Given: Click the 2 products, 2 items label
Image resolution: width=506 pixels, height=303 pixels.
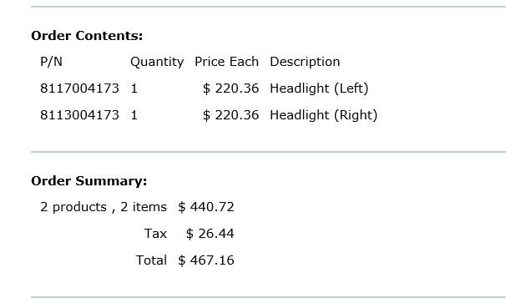Looking at the screenshot, I should (104, 207).
